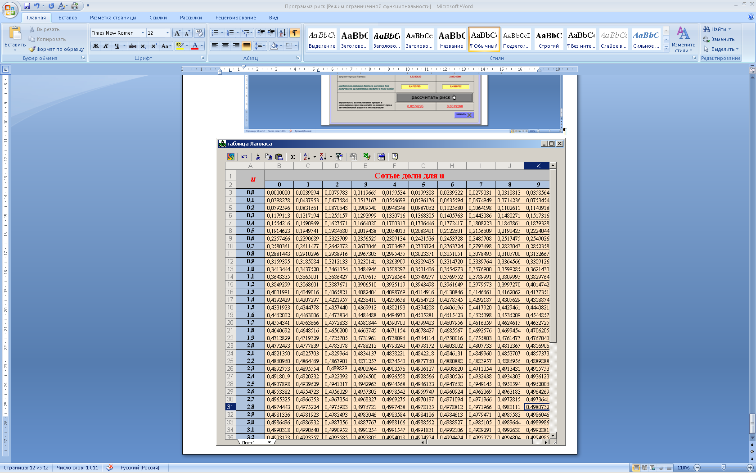Click the Найти (Find) button

(718, 29)
